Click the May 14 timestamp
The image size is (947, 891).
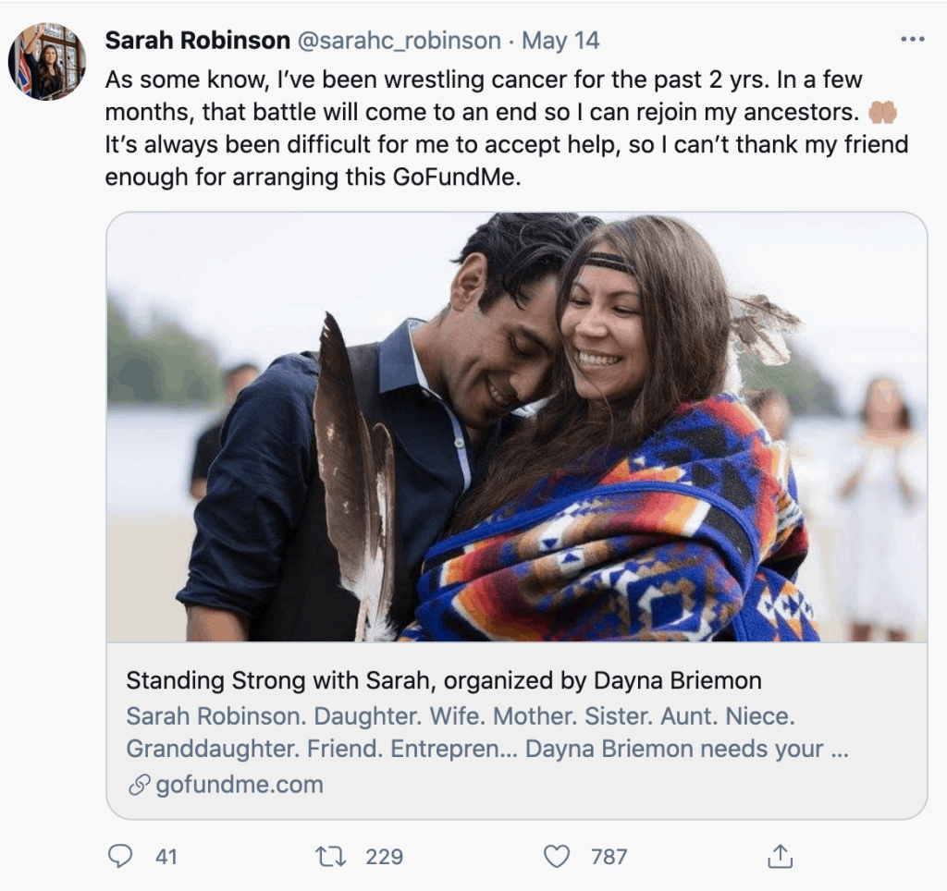560,41
